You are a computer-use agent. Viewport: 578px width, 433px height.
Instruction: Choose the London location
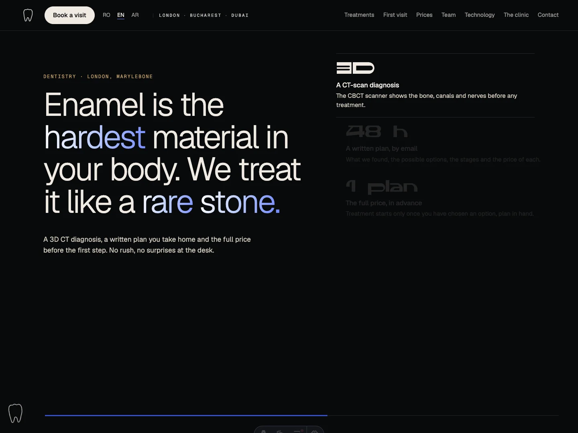point(169,15)
